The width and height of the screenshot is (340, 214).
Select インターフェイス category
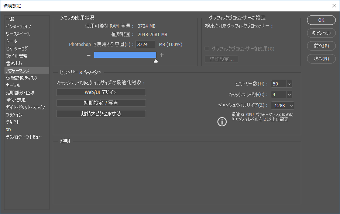pyautogui.click(x=27, y=27)
